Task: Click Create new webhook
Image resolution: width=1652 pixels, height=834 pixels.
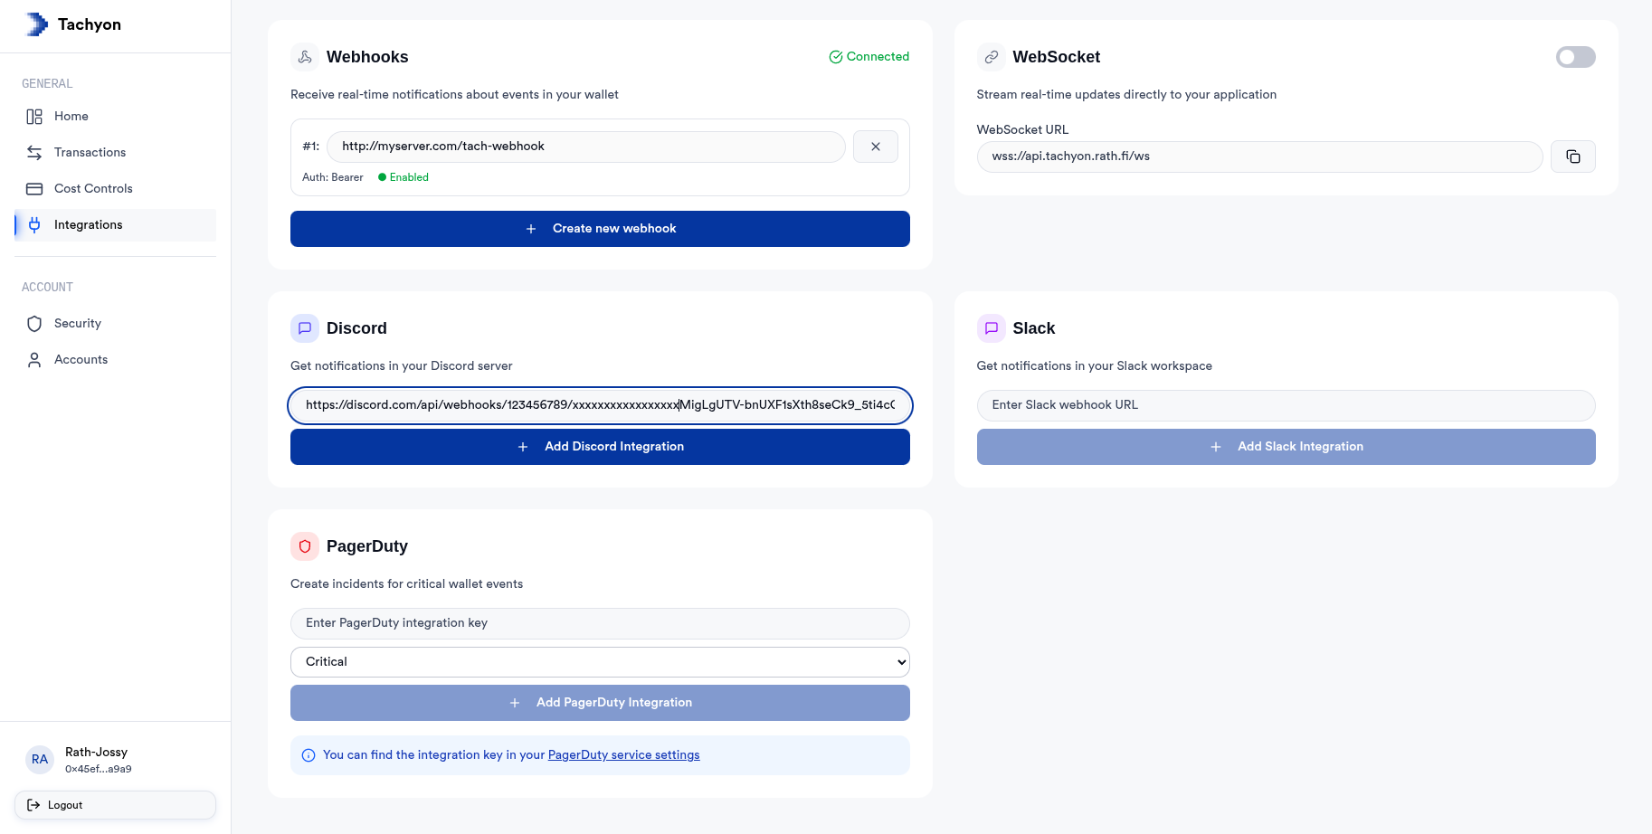Action: tap(599, 228)
